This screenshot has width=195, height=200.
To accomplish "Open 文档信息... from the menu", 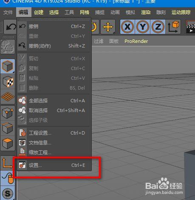I will (54, 143).
